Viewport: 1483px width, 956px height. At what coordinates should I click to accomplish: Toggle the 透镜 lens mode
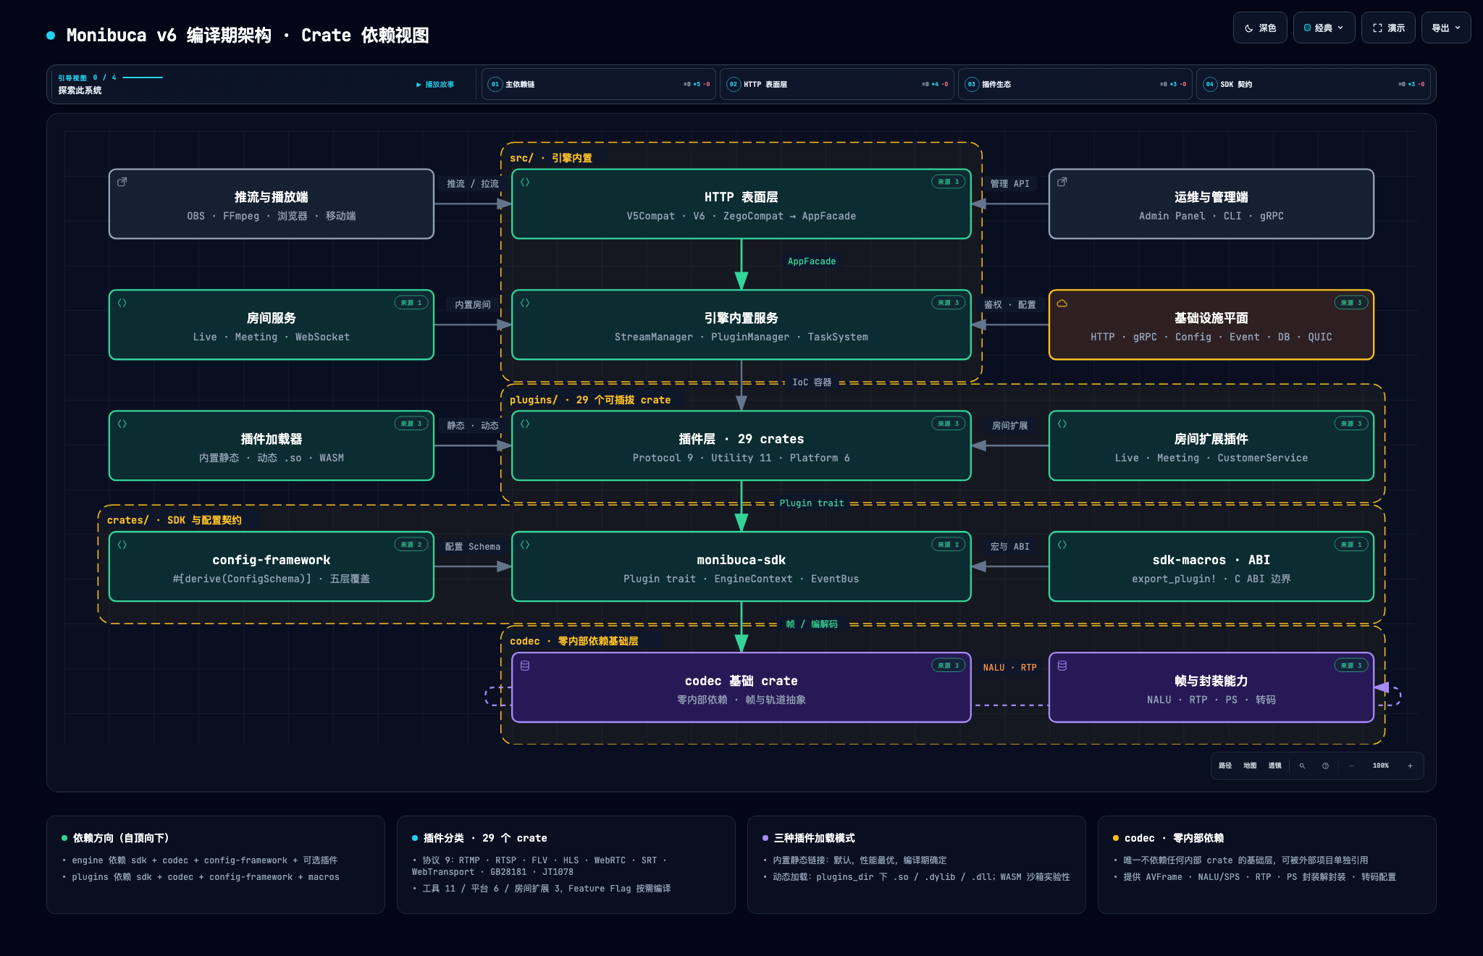[1274, 766]
